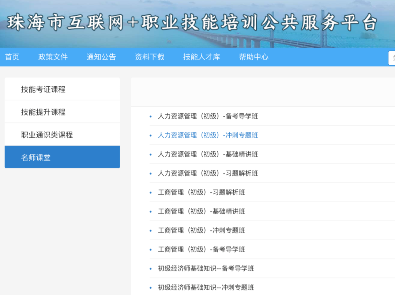Open 初级经济师基础知识--备考导学班 link
395x295 pixels.
pyautogui.click(x=206, y=268)
